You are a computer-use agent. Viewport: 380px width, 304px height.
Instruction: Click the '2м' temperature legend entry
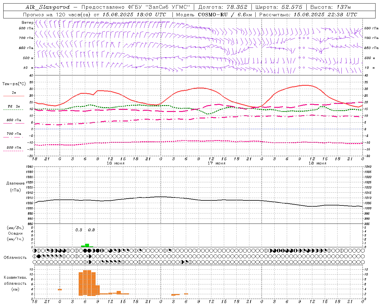click(x=14, y=93)
